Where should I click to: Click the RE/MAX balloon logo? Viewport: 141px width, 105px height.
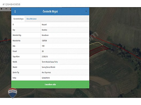(x=13, y=93)
